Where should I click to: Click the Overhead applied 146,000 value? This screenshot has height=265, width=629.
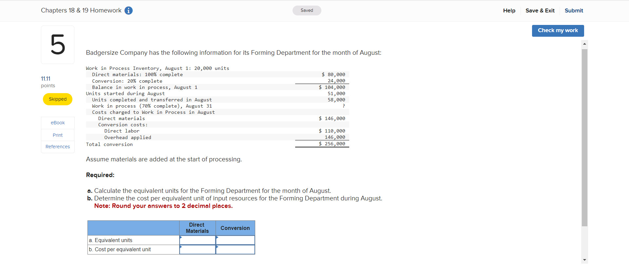click(x=335, y=137)
